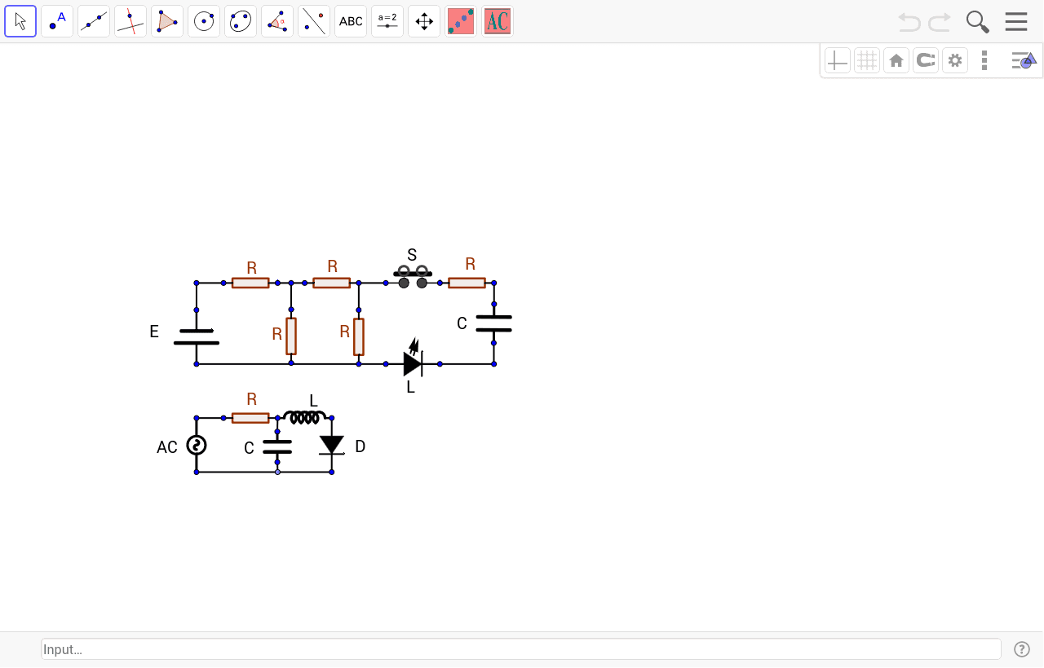Undo the last action
This screenshot has width=1044, height=668.
(x=909, y=22)
